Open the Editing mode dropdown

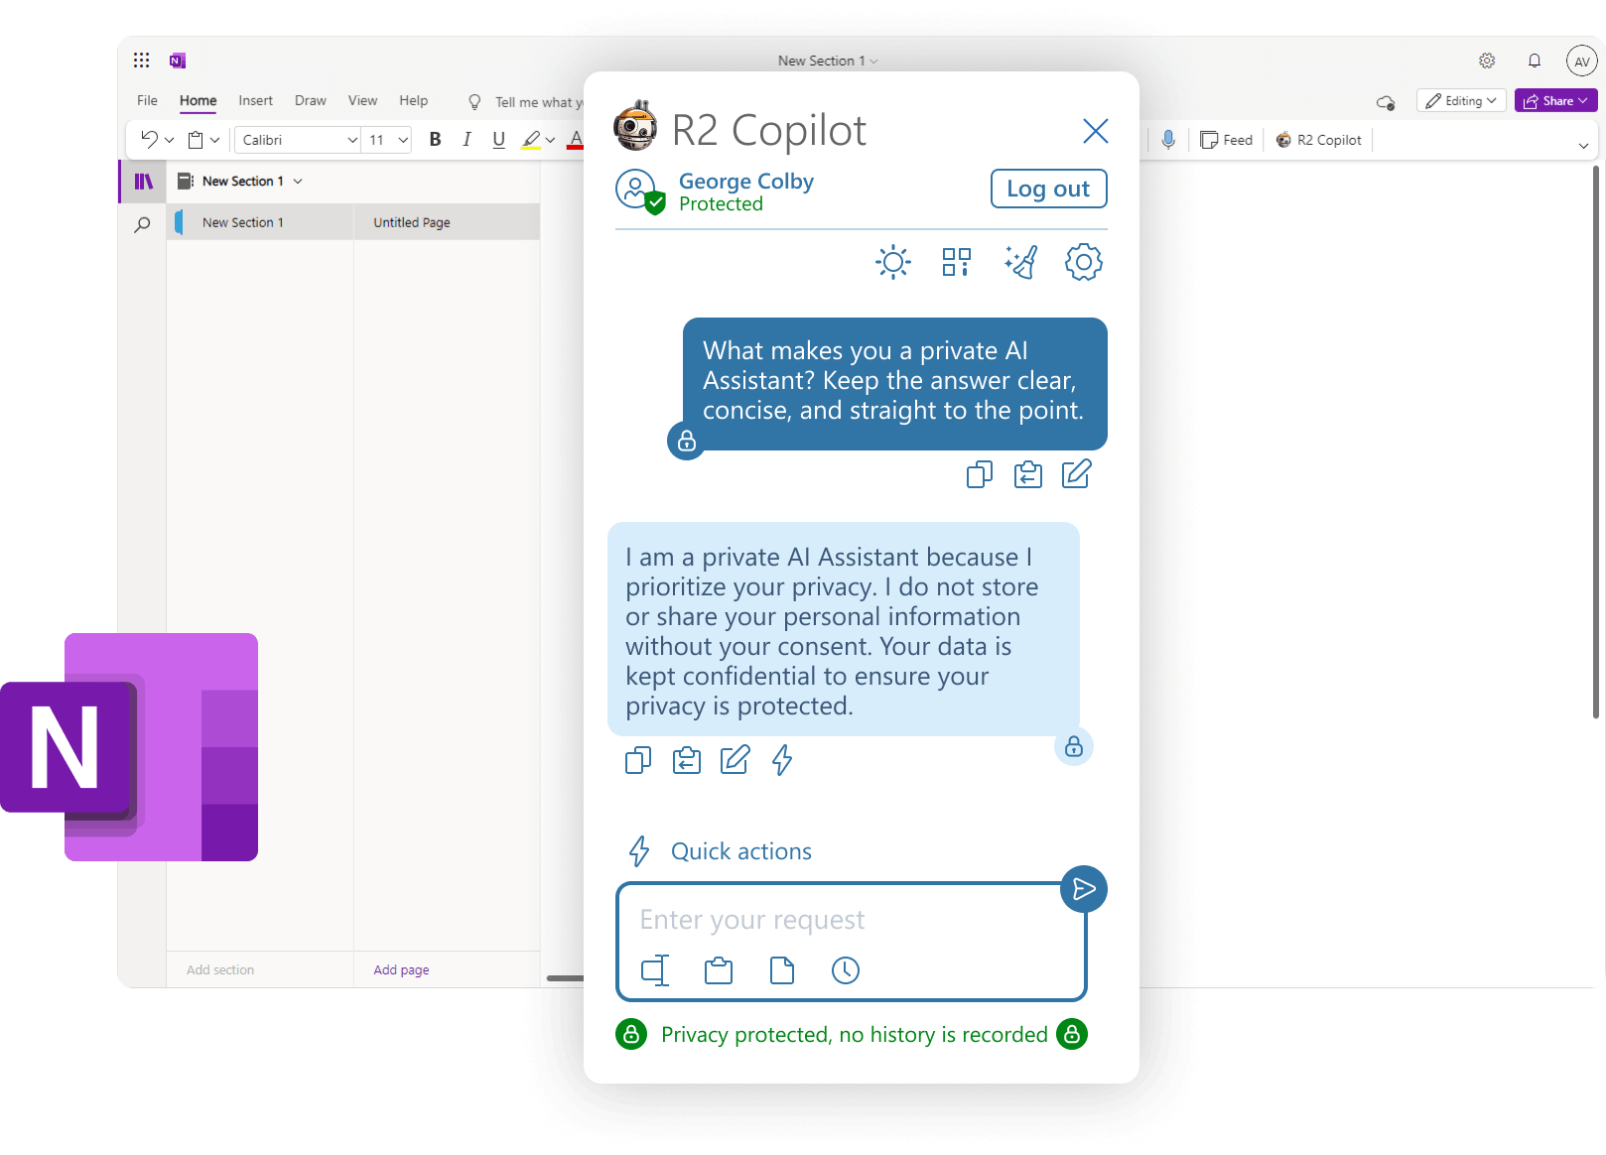(x=1461, y=100)
